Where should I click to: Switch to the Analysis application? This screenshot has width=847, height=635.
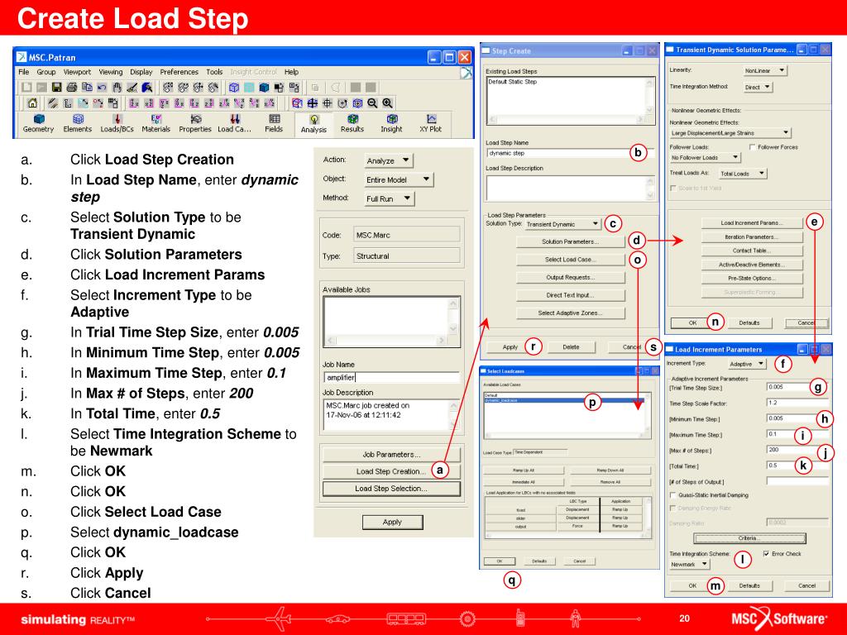point(313,124)
